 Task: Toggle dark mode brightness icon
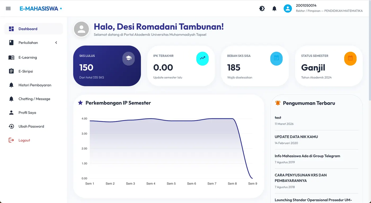pyautogui.click(x=262, y=8)
